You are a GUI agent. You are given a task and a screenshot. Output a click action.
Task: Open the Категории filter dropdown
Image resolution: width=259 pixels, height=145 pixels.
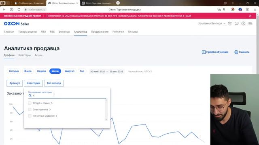(33, 83)
